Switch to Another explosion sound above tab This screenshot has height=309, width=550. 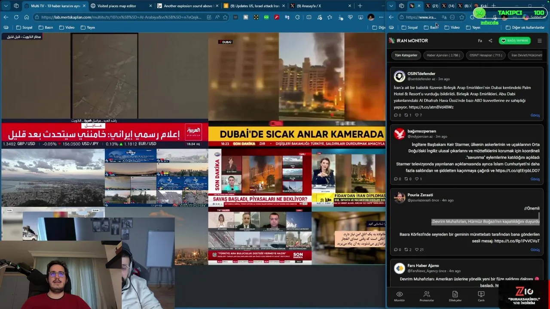pos(187,6)
